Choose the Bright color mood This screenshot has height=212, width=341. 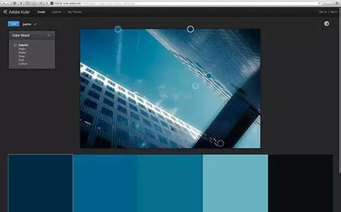(22, 49)
